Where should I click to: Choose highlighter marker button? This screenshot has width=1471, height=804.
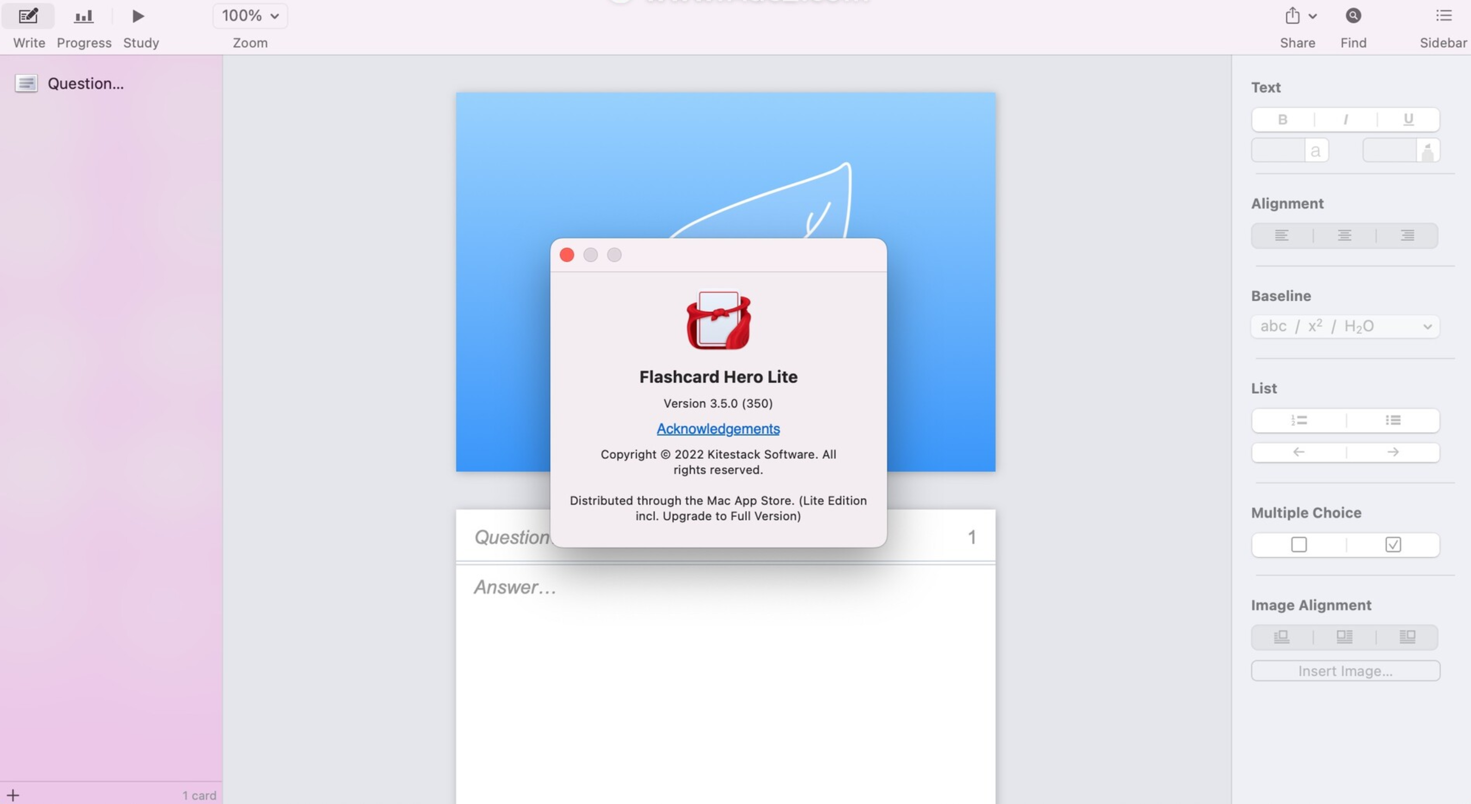(1428, 150)
